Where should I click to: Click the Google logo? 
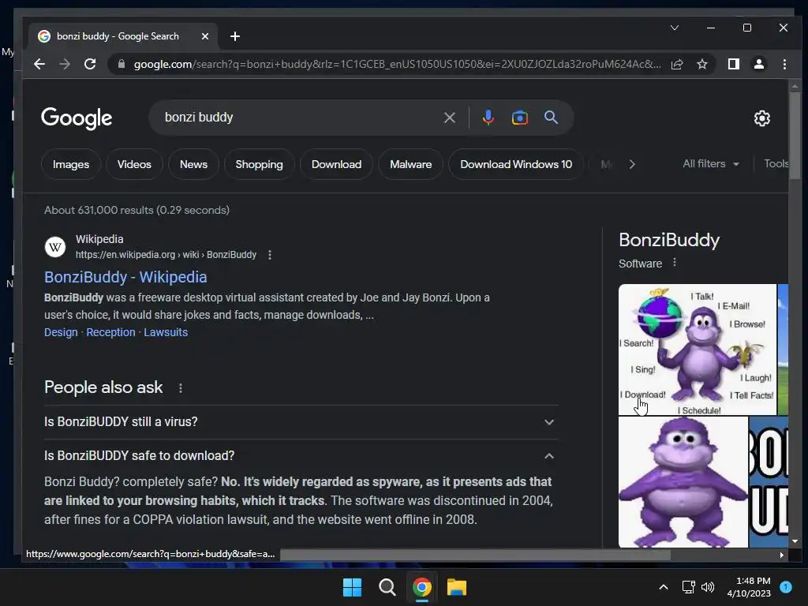coord(77,118)
